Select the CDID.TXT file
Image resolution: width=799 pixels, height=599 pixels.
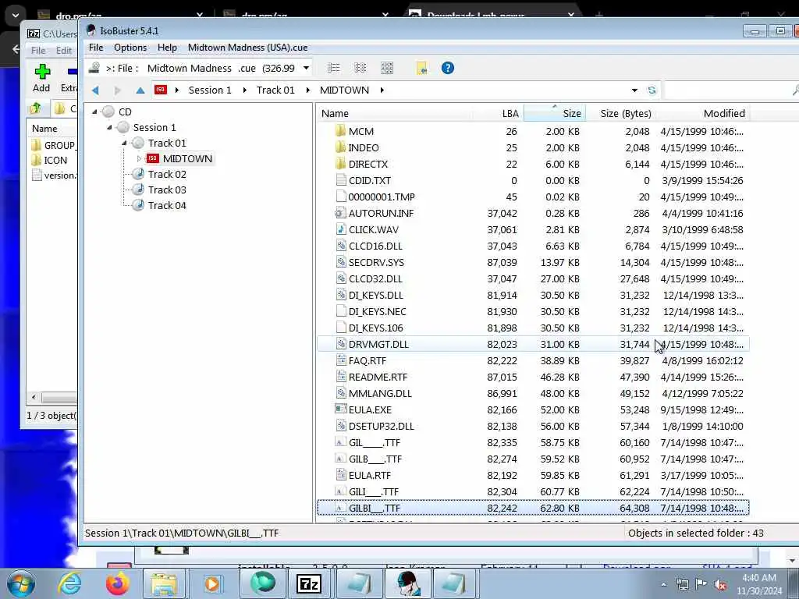pyautogui.click(x=369, y=180)
